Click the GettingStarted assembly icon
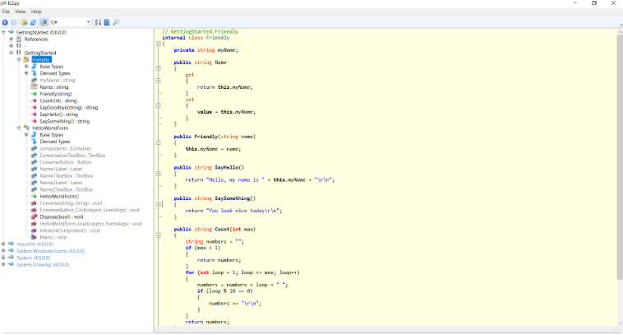The height and width of the screenshot is (335, 623). (x=11, y=32)
